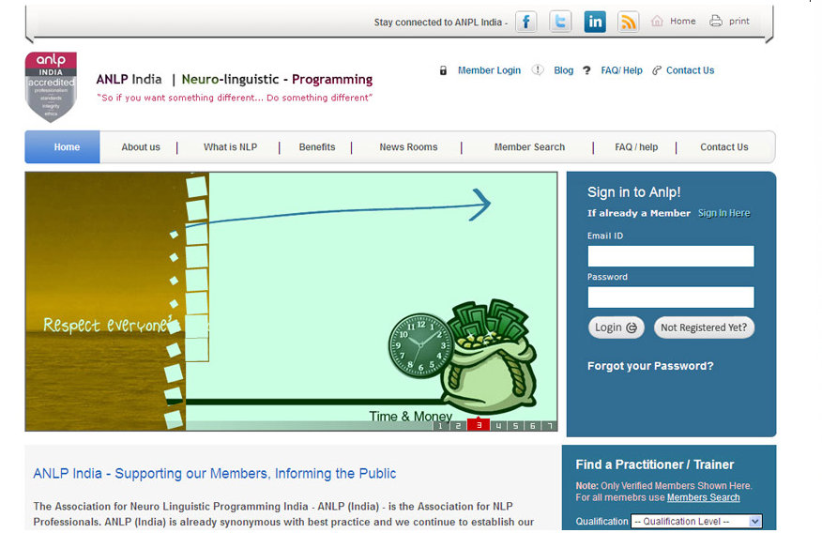The image size is (822, 548).
Task: Click the 'Neuro-linguistic - Programming' site title
Action: pos(277,79)
